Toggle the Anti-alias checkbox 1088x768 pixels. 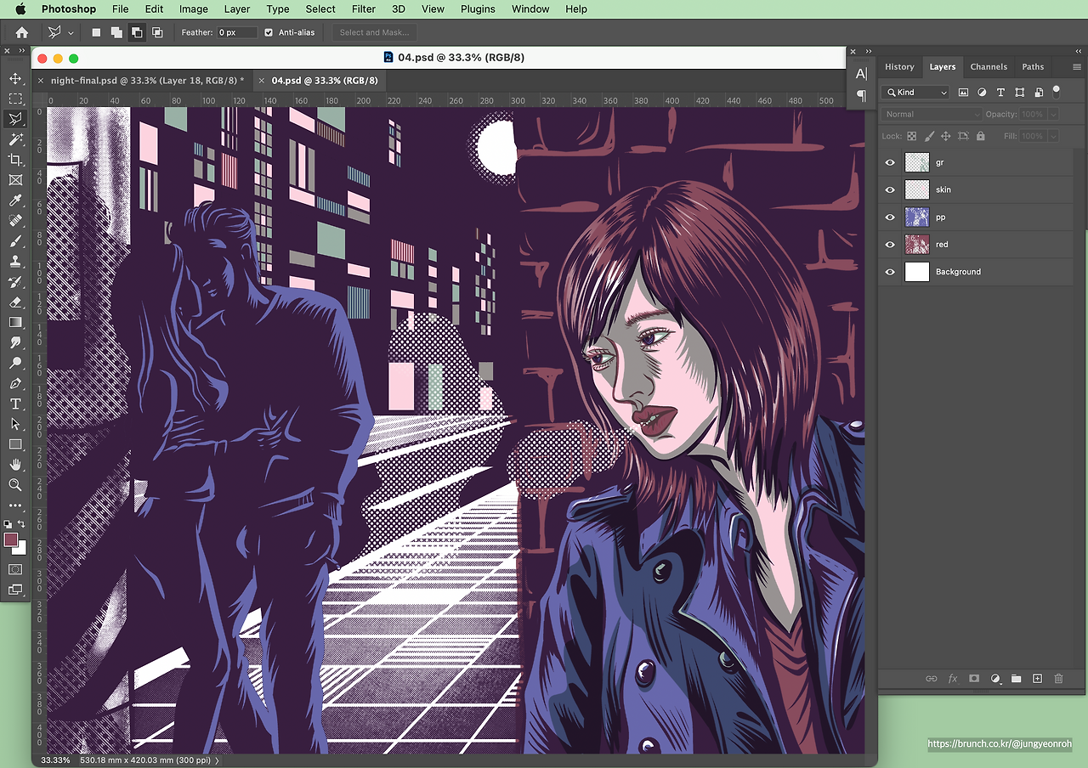click(269, 32)
